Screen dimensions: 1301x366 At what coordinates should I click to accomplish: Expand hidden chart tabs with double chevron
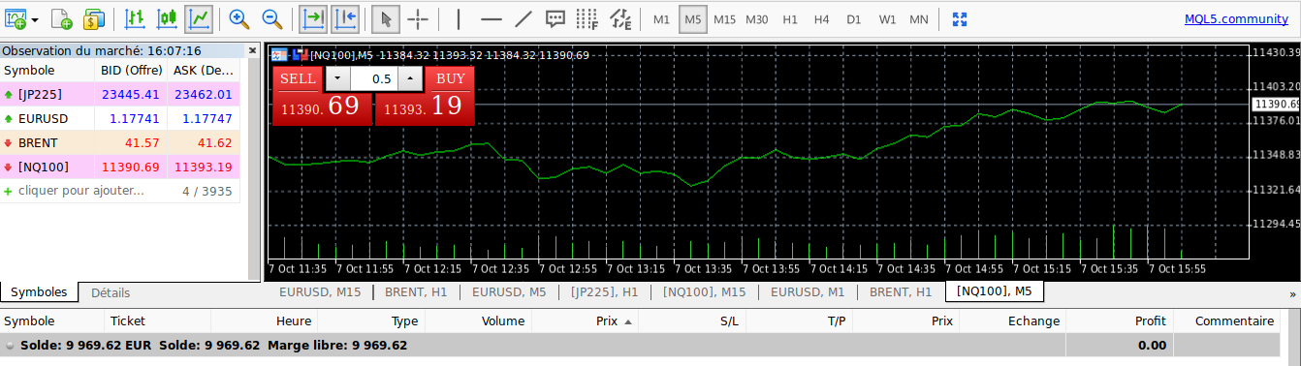click(x=1292, y=293)
